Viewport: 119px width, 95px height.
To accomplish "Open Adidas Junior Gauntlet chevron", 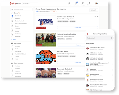I will (113, 53).
